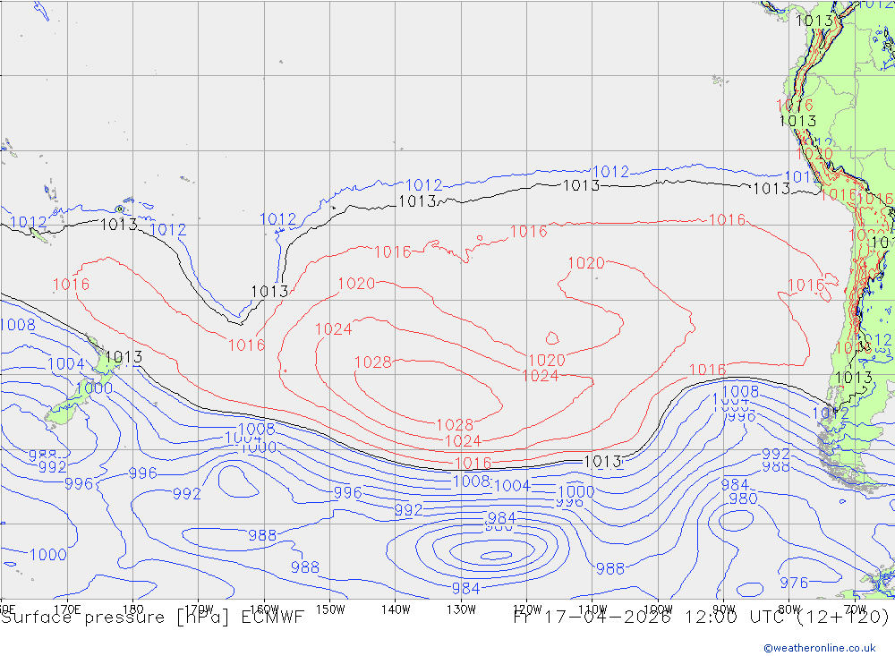Click the 150W longitude axis label
895x656 pixels.
[330, 609]
